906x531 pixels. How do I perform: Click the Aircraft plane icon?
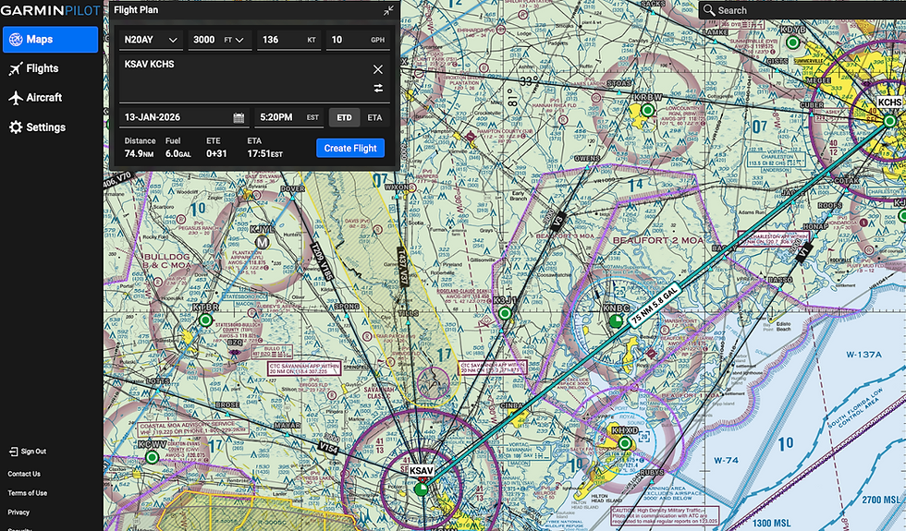16,98
